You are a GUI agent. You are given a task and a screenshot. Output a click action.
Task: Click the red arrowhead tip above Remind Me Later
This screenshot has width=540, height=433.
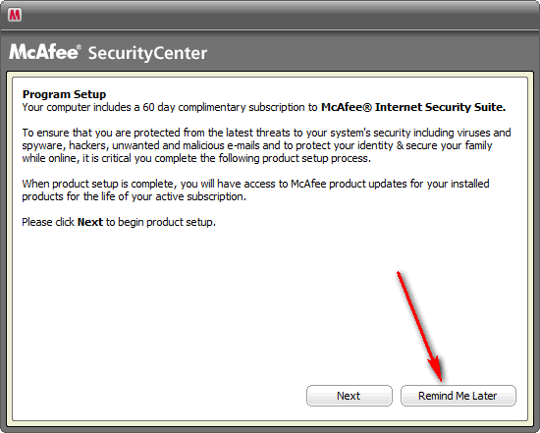pos(436,370)
